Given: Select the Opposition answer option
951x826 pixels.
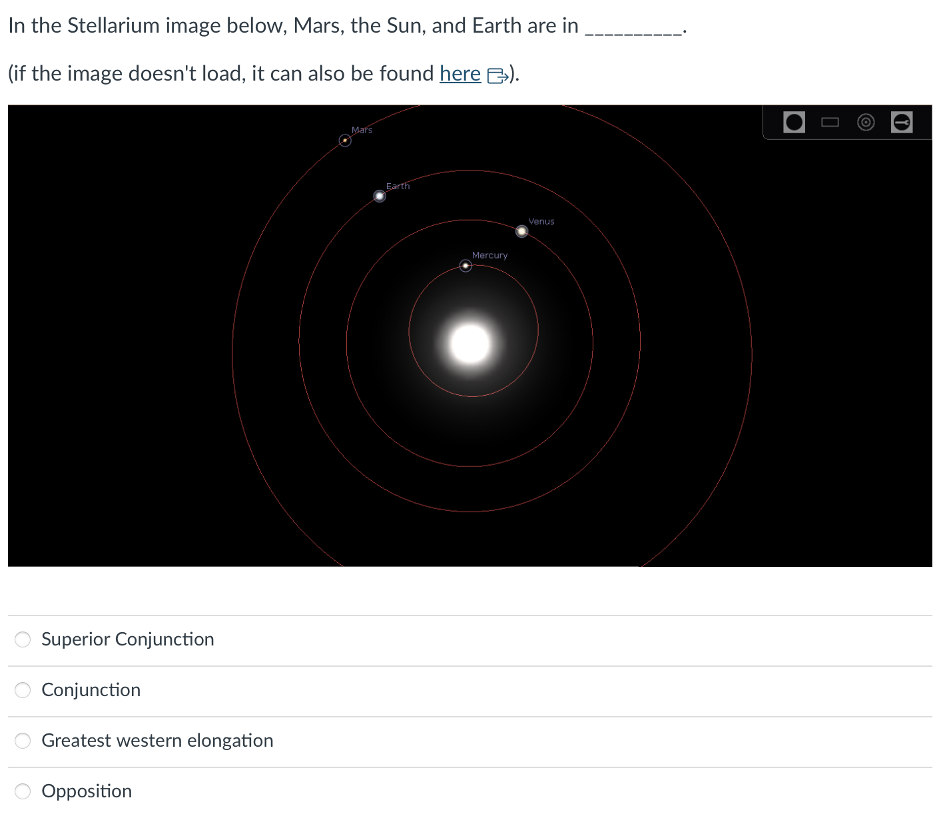Looking at the screenshot, I should pos(22,791).
